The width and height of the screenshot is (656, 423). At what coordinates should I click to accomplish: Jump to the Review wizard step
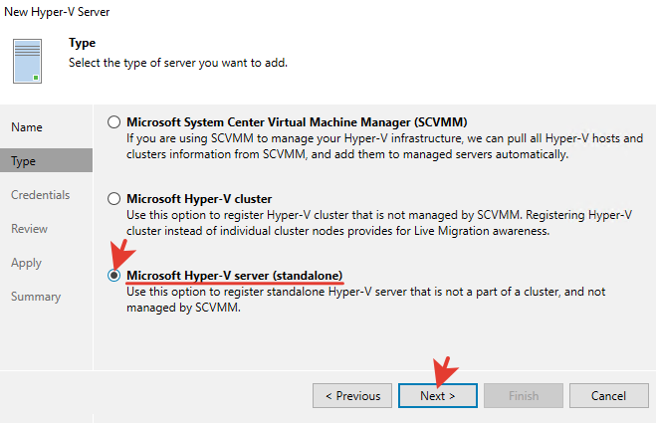29,229
